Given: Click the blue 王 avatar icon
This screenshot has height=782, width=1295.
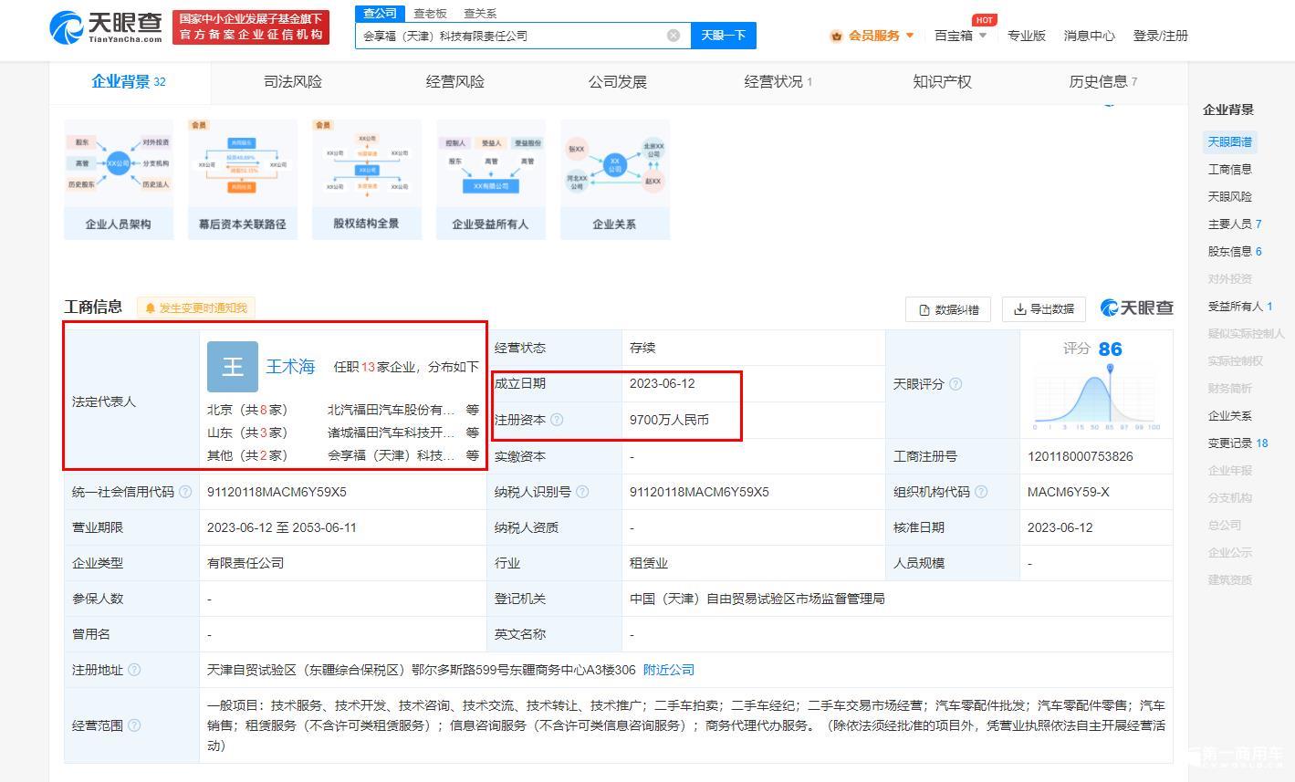Looking at the screenshot, I should tap(233, 367).
